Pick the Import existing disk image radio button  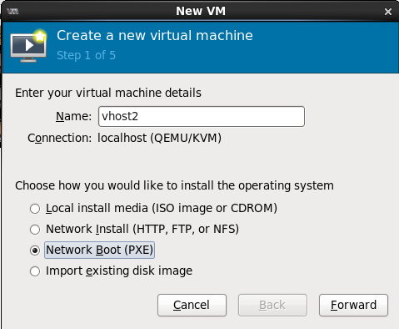(x=35, y=271)
